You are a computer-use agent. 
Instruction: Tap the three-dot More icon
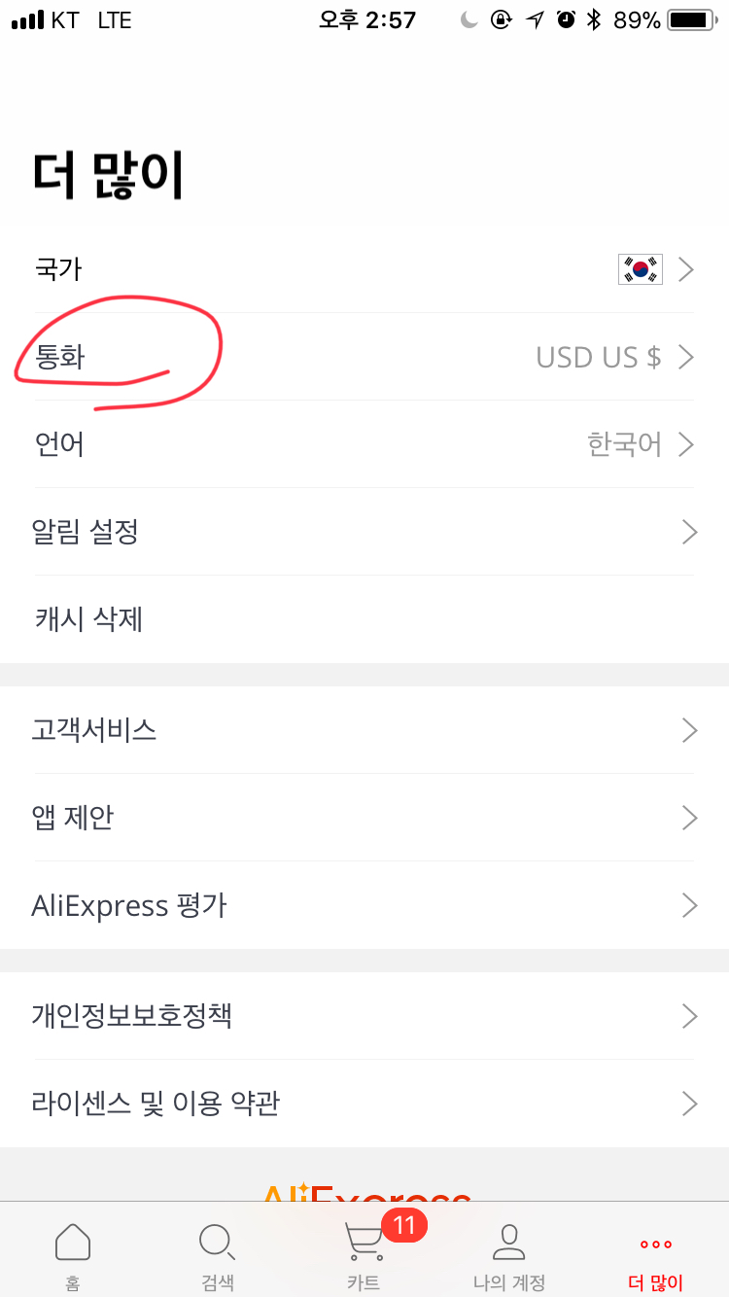tap(655, 1244)
